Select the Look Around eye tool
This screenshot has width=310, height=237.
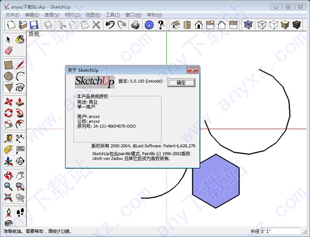click(8, 223)
